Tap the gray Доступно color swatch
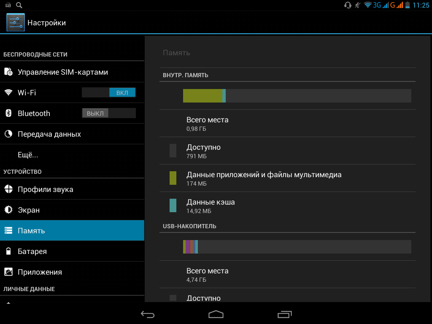Viewport: 432px width, 324px height. coord(173,151)
